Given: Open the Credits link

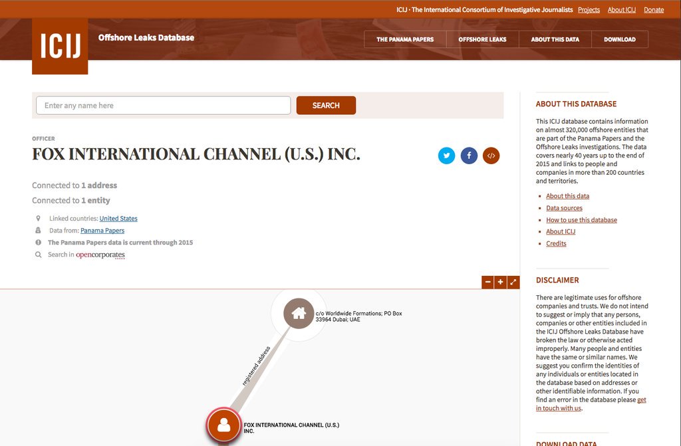Looking at the screenshot, I should click(557, 243).
